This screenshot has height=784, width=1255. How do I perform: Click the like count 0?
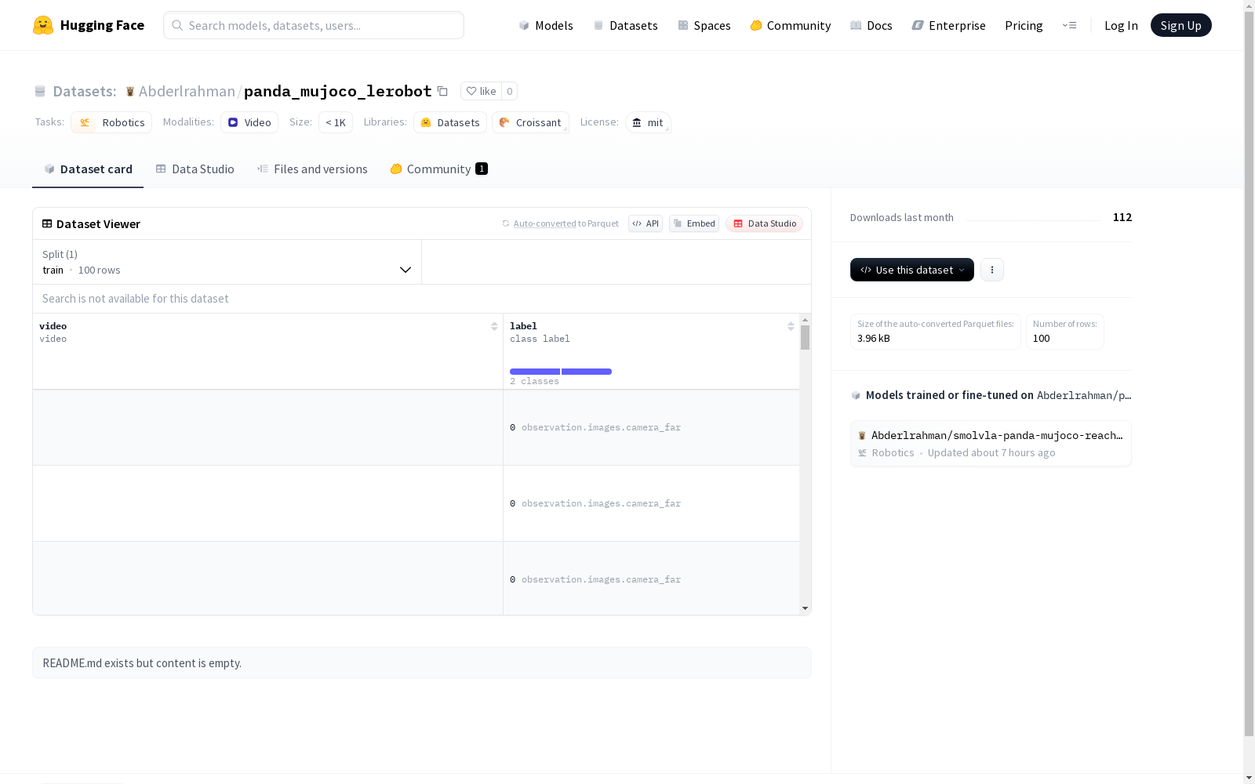tap(509, 91)
